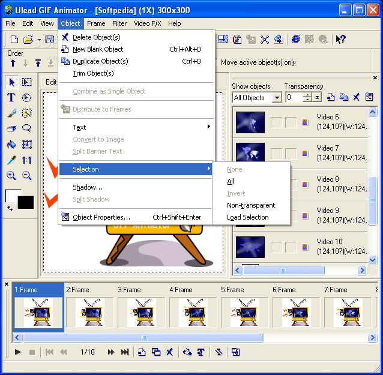Select the Eyedropper tool

click(11, 160)
